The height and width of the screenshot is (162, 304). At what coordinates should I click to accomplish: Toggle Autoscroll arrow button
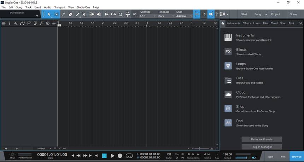coord(211,14)
